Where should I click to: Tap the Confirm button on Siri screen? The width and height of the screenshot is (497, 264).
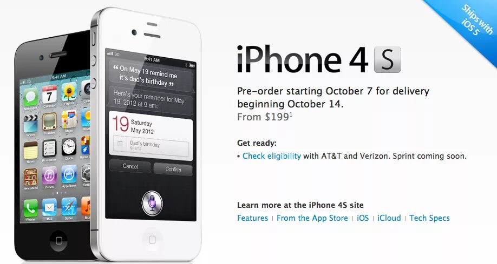(173, 169)
